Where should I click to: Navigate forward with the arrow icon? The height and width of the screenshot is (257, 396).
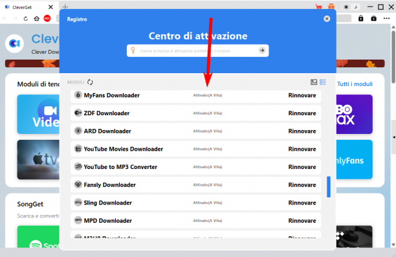coord(15,18)
